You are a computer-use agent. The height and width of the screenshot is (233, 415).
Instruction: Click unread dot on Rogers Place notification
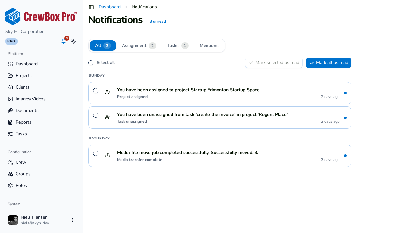(x=345, y=118)
